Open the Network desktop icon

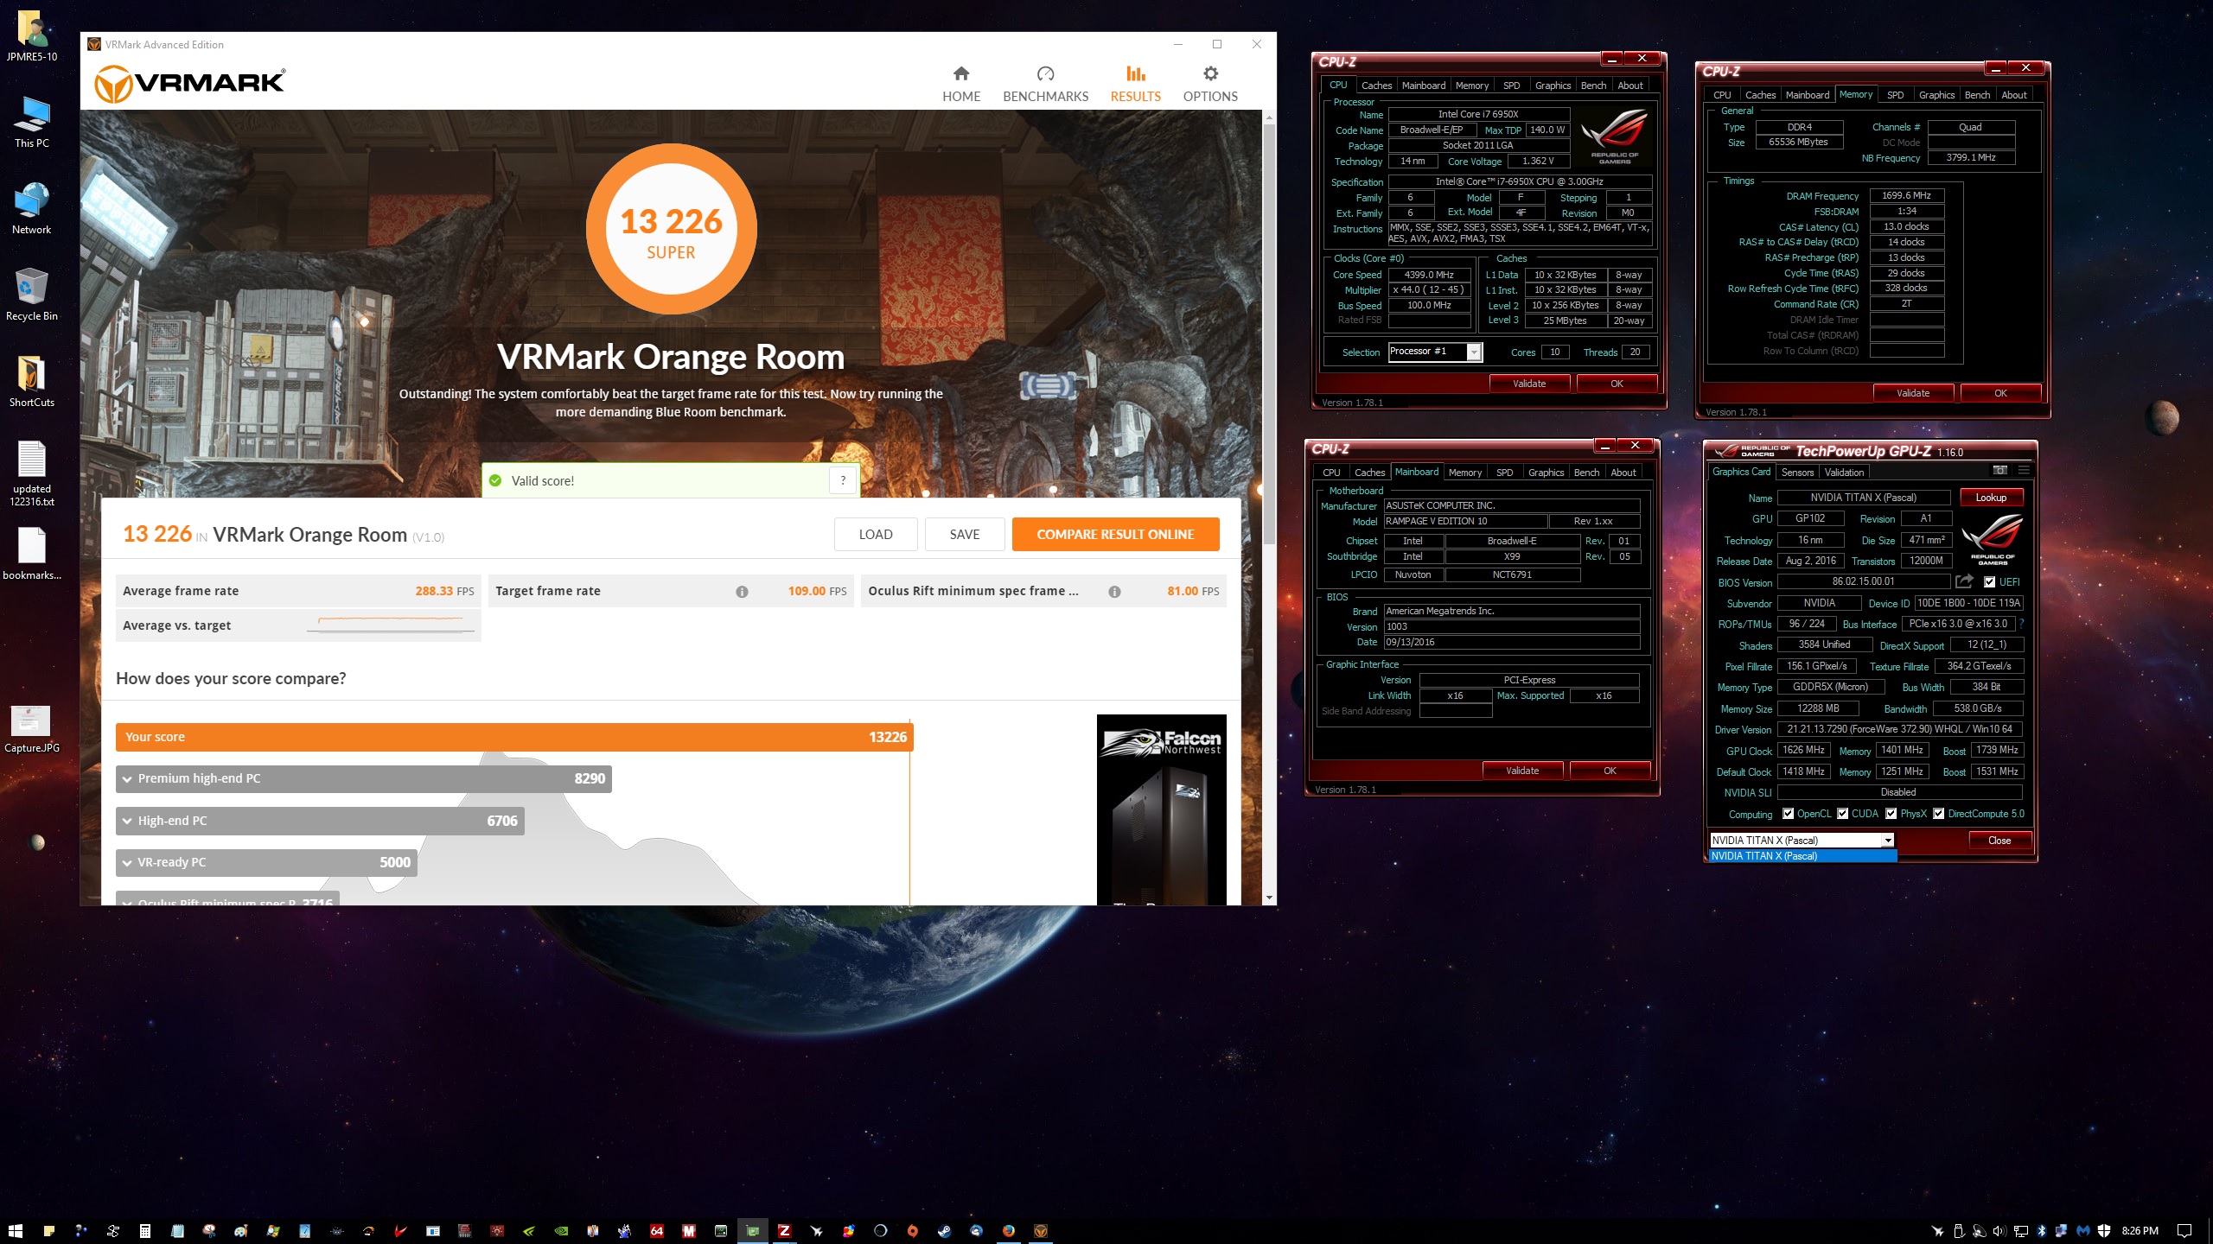32,209
